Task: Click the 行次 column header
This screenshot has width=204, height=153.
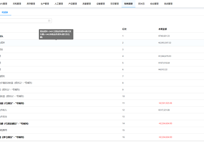Action: click(x=124, y=29)
